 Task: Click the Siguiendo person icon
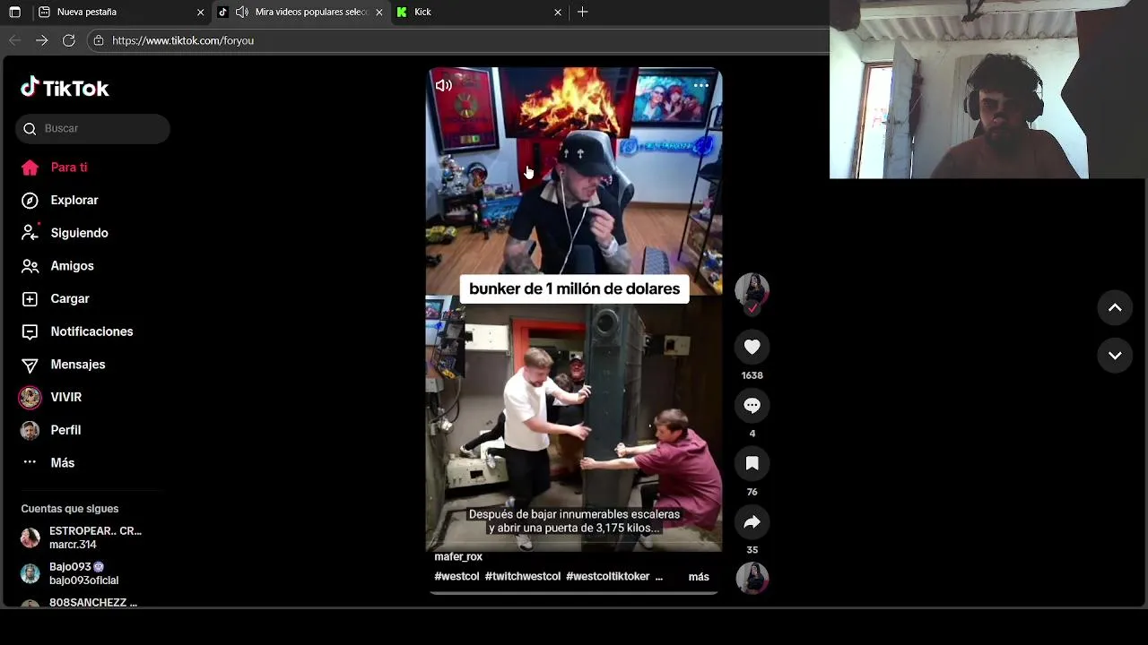(x=30, y=233)
